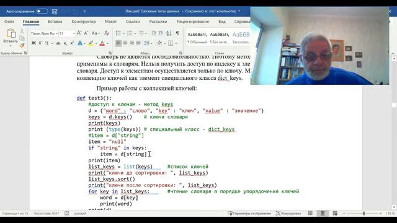Switch to Print Layout view
This screenshot has height=223, width=397.
tap(323, 213)
